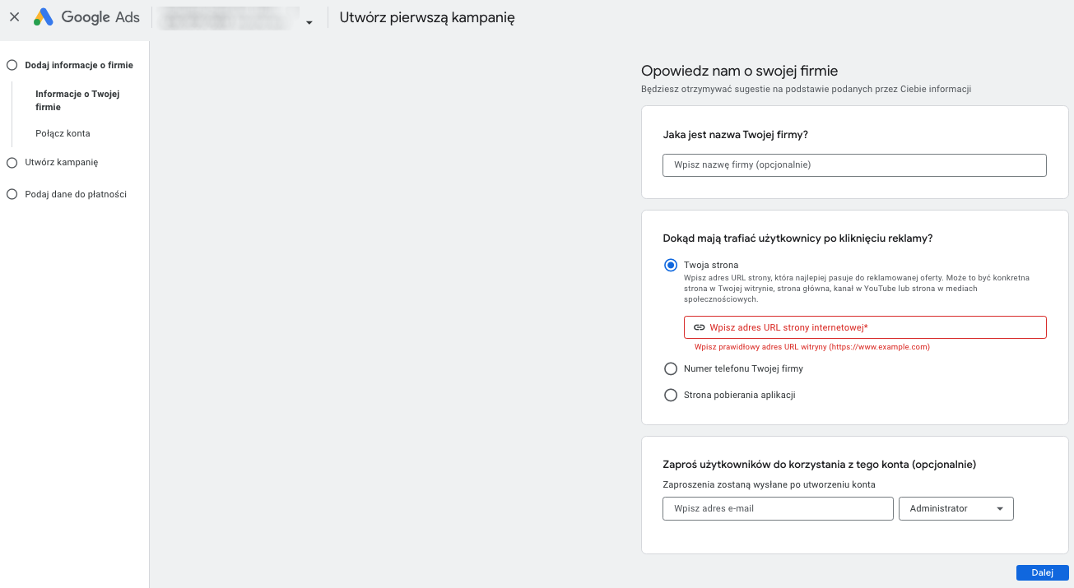
Task: Click the URL validation error message
Action: click(812, 346)
